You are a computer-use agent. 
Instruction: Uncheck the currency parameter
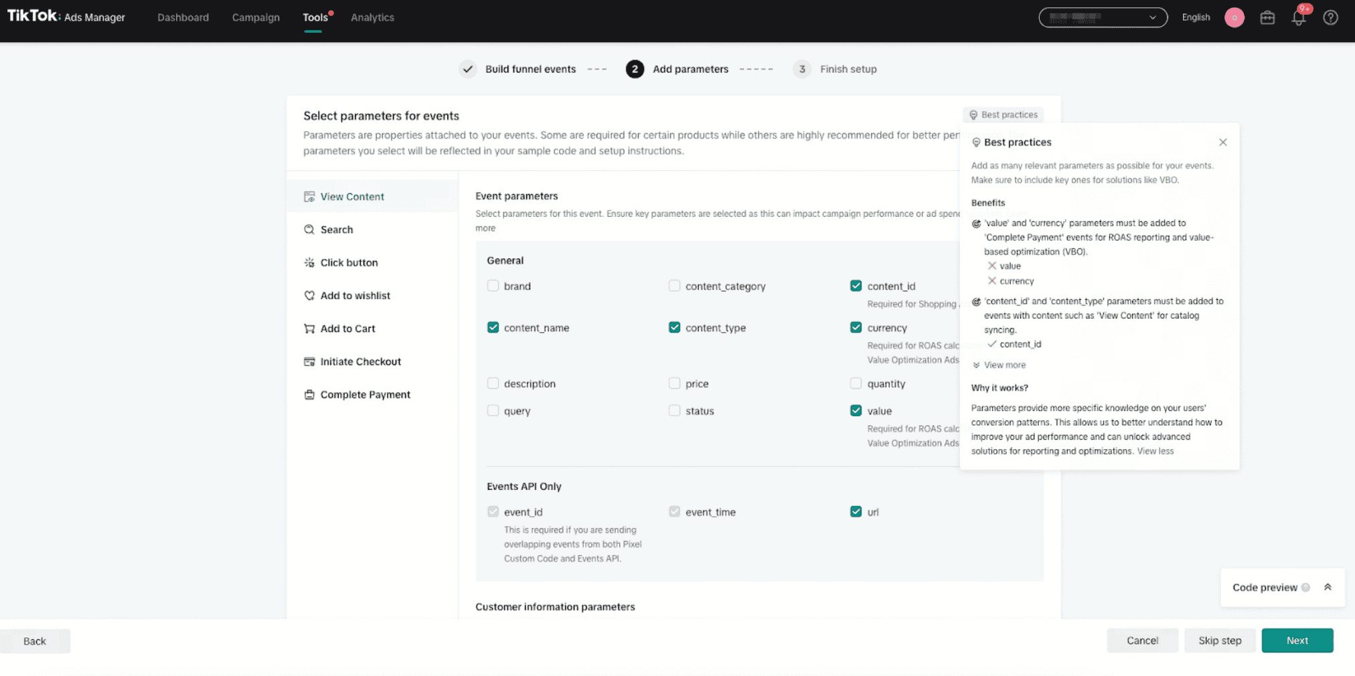tap(856, 327)
